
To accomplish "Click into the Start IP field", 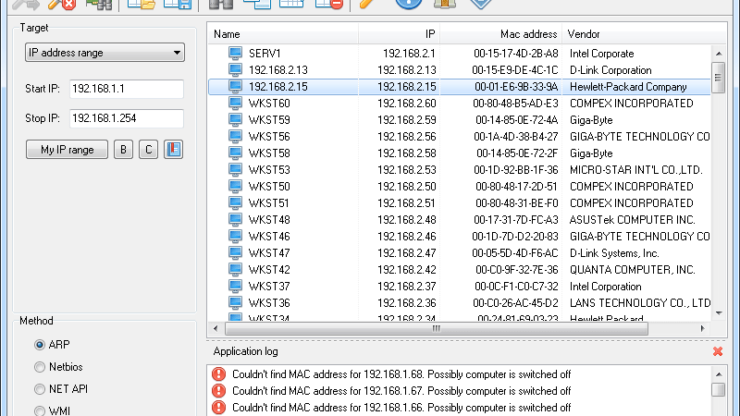I will pyautogui.click(x=127, y=89).
